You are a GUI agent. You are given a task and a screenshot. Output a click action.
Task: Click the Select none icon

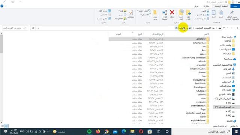point(109,15)
